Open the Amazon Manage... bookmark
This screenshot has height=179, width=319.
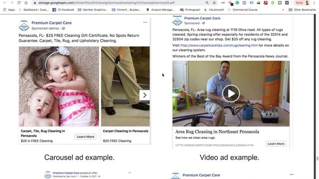tap(160, 10)
